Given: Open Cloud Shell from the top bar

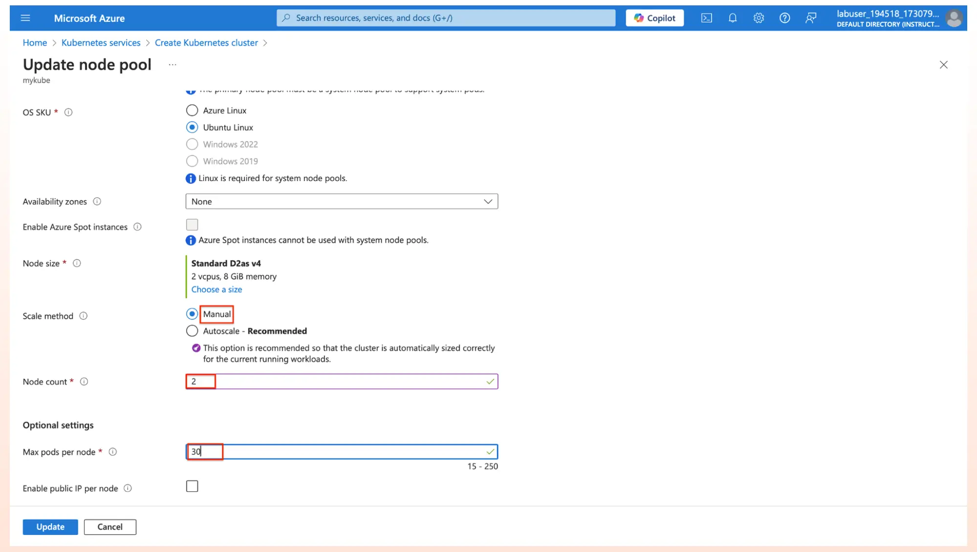Looking at the screenshot, I should (706, 18).
